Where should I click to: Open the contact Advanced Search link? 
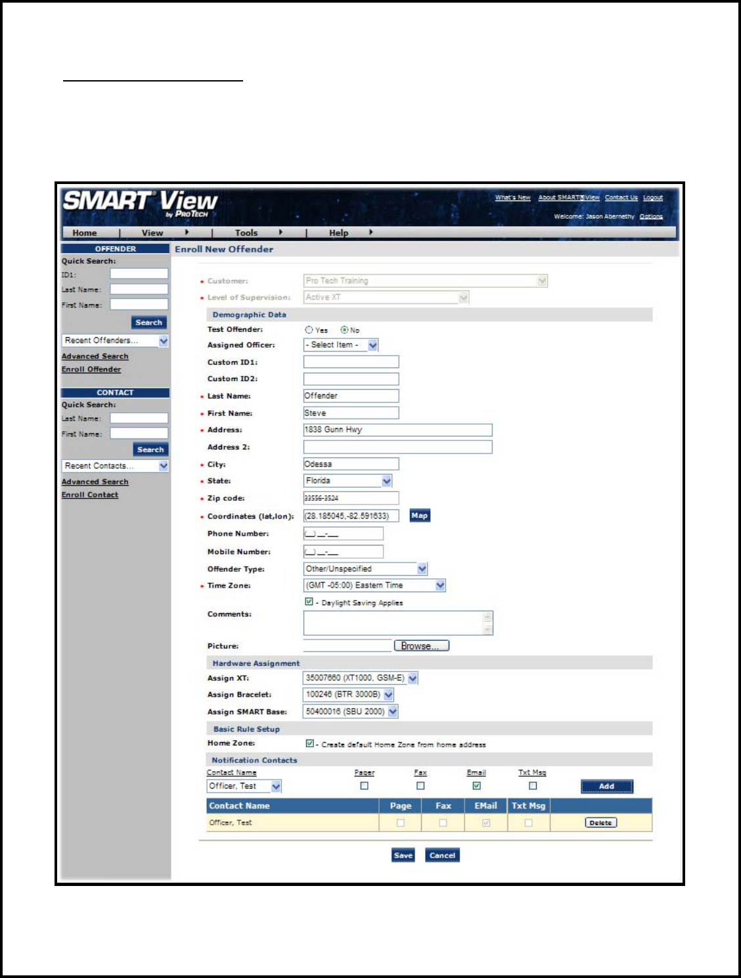click(95, 482)
